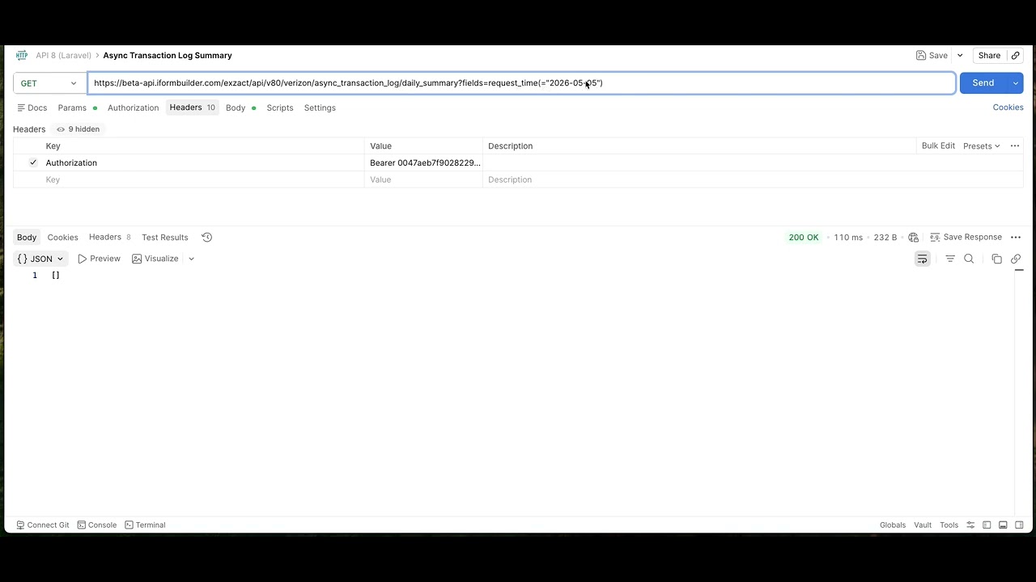Show the 9 hidden headers
This screenshot has width=1036, height=582.
click(78, 129)
